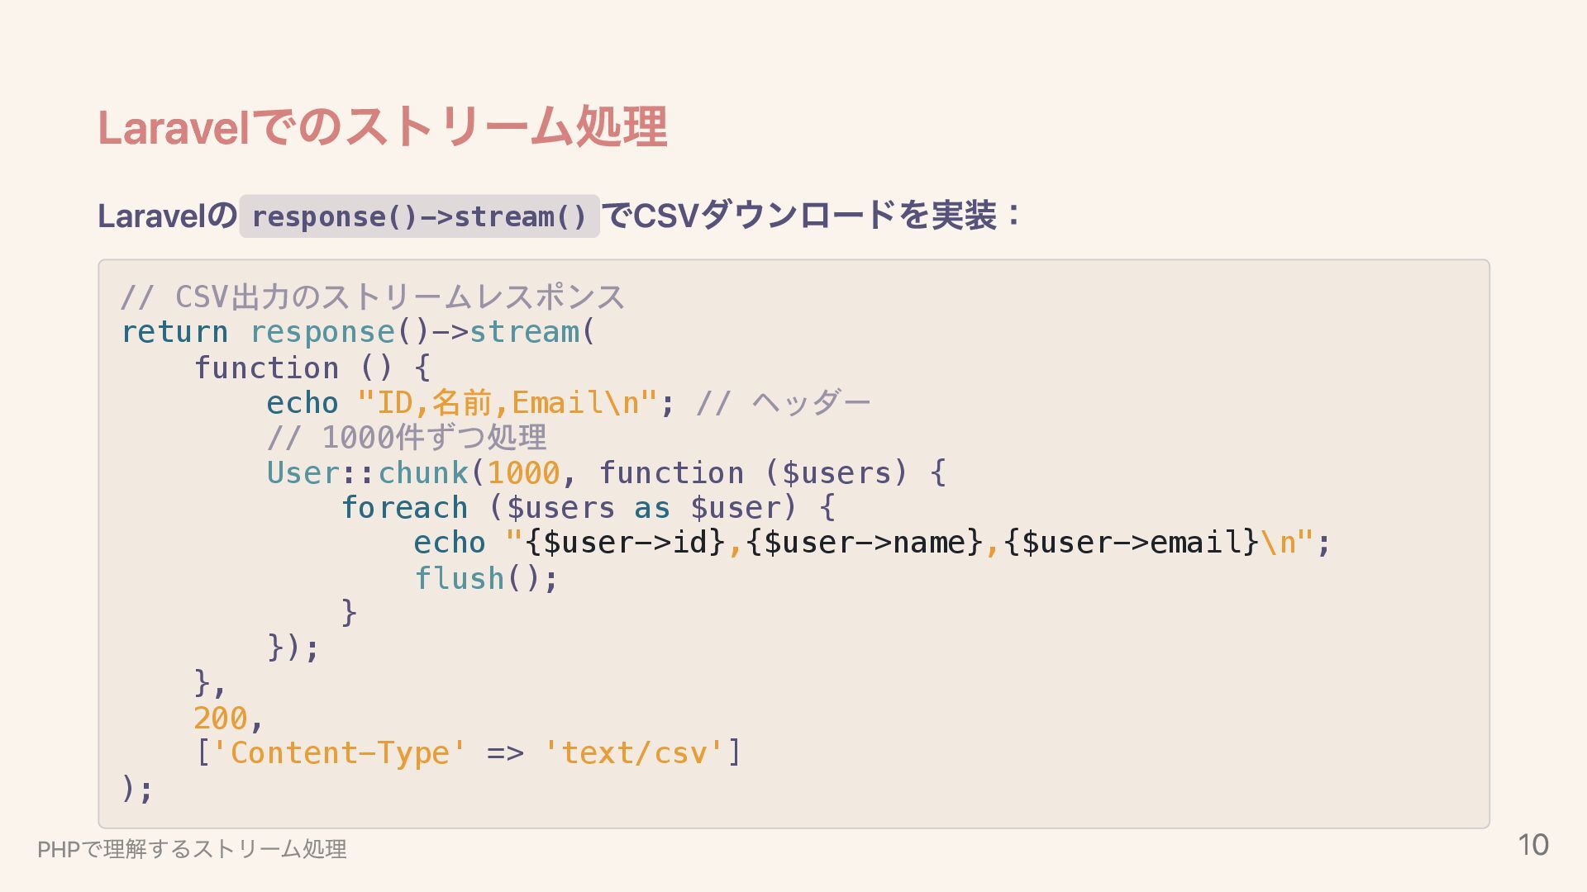Click the "flush();" call
This screenshot has height=892, width=1587.
[x=486, y=578]
